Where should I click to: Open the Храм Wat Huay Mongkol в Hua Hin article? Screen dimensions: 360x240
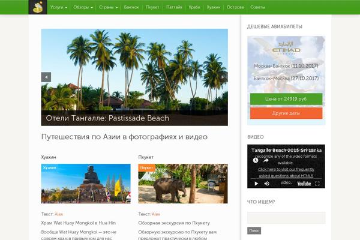[79, 223]
